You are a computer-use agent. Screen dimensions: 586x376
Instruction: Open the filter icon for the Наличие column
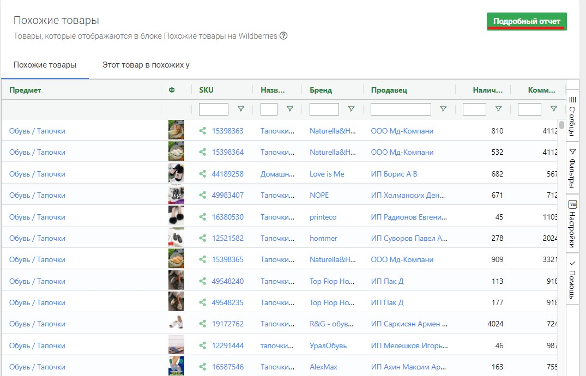(x=498, y=109)
